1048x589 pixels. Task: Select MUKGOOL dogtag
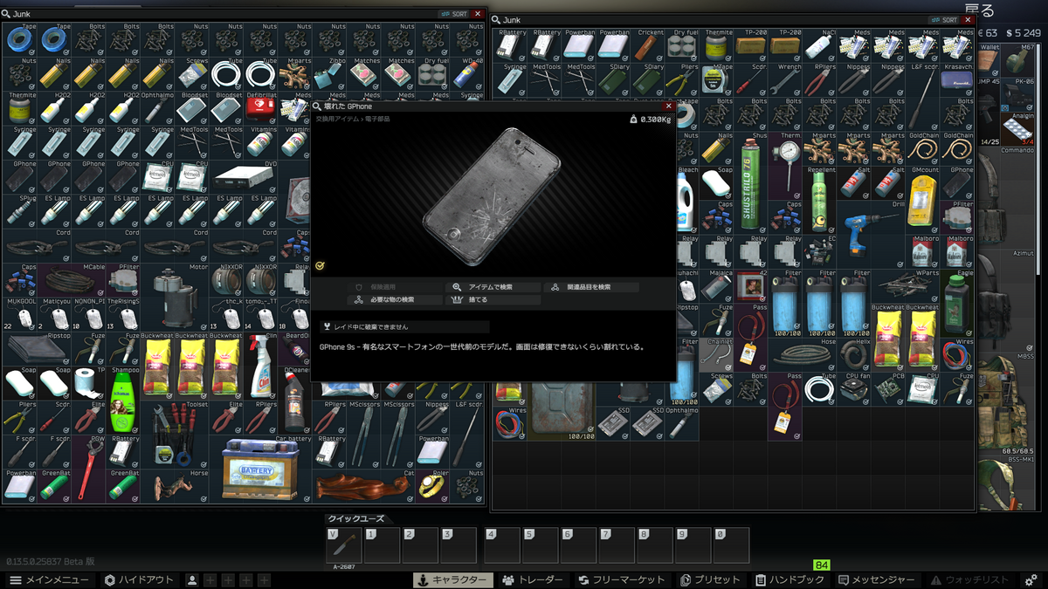[x=20, y=313]
